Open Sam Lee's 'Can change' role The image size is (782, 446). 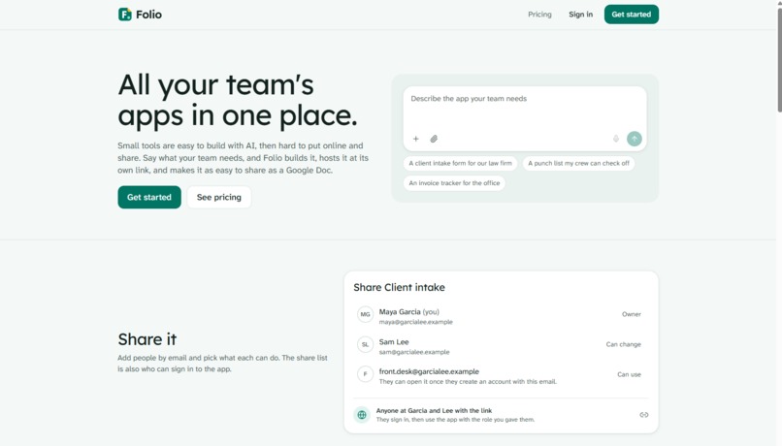[x=624, y=344]
